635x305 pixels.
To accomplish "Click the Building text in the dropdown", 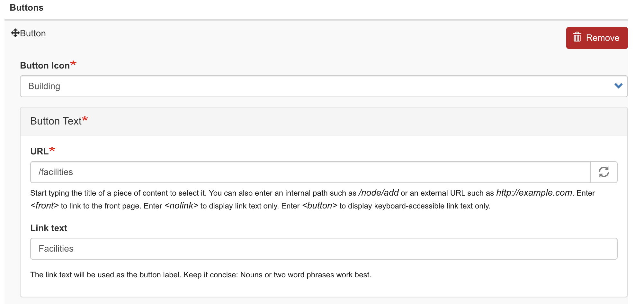I will coord(44,86).
